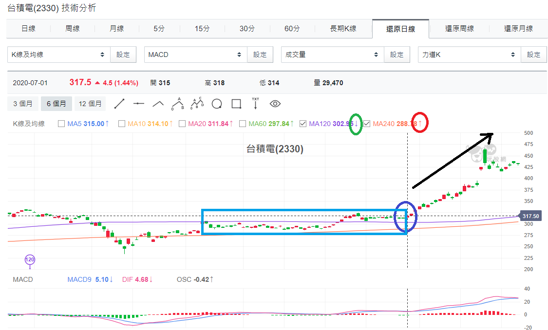Switch to the 還原周線 tab
548x330 pixels.
[459, 29]
